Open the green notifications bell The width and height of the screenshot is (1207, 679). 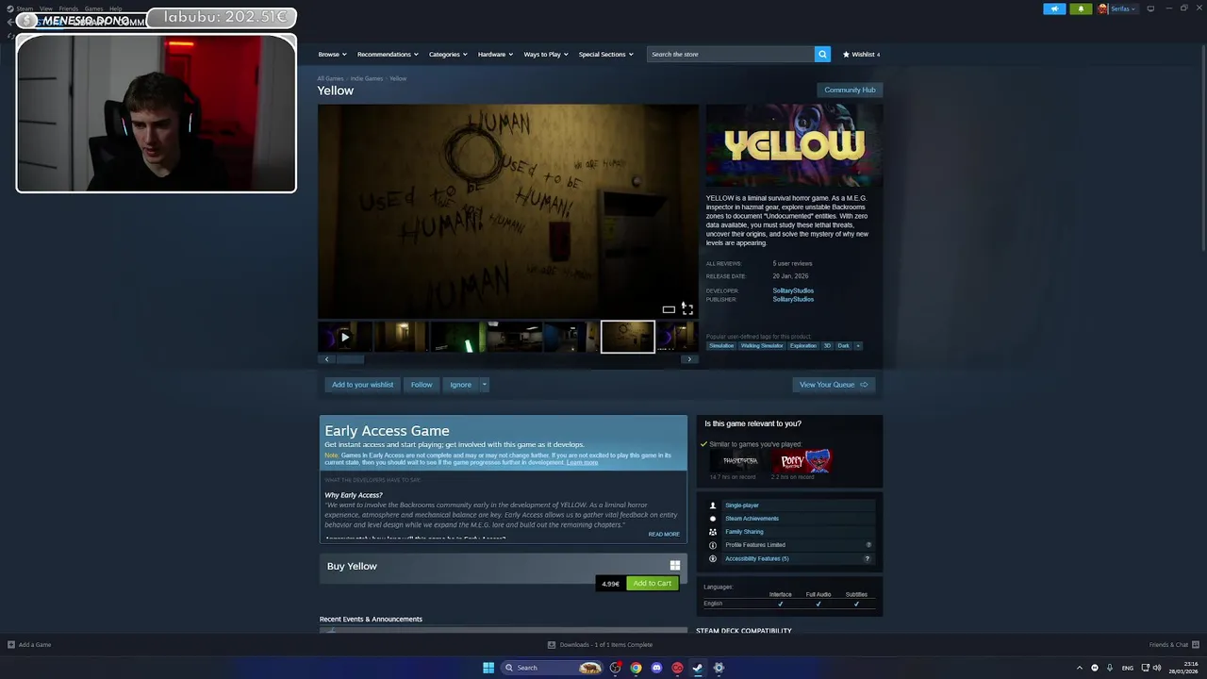click(1081, 8)
